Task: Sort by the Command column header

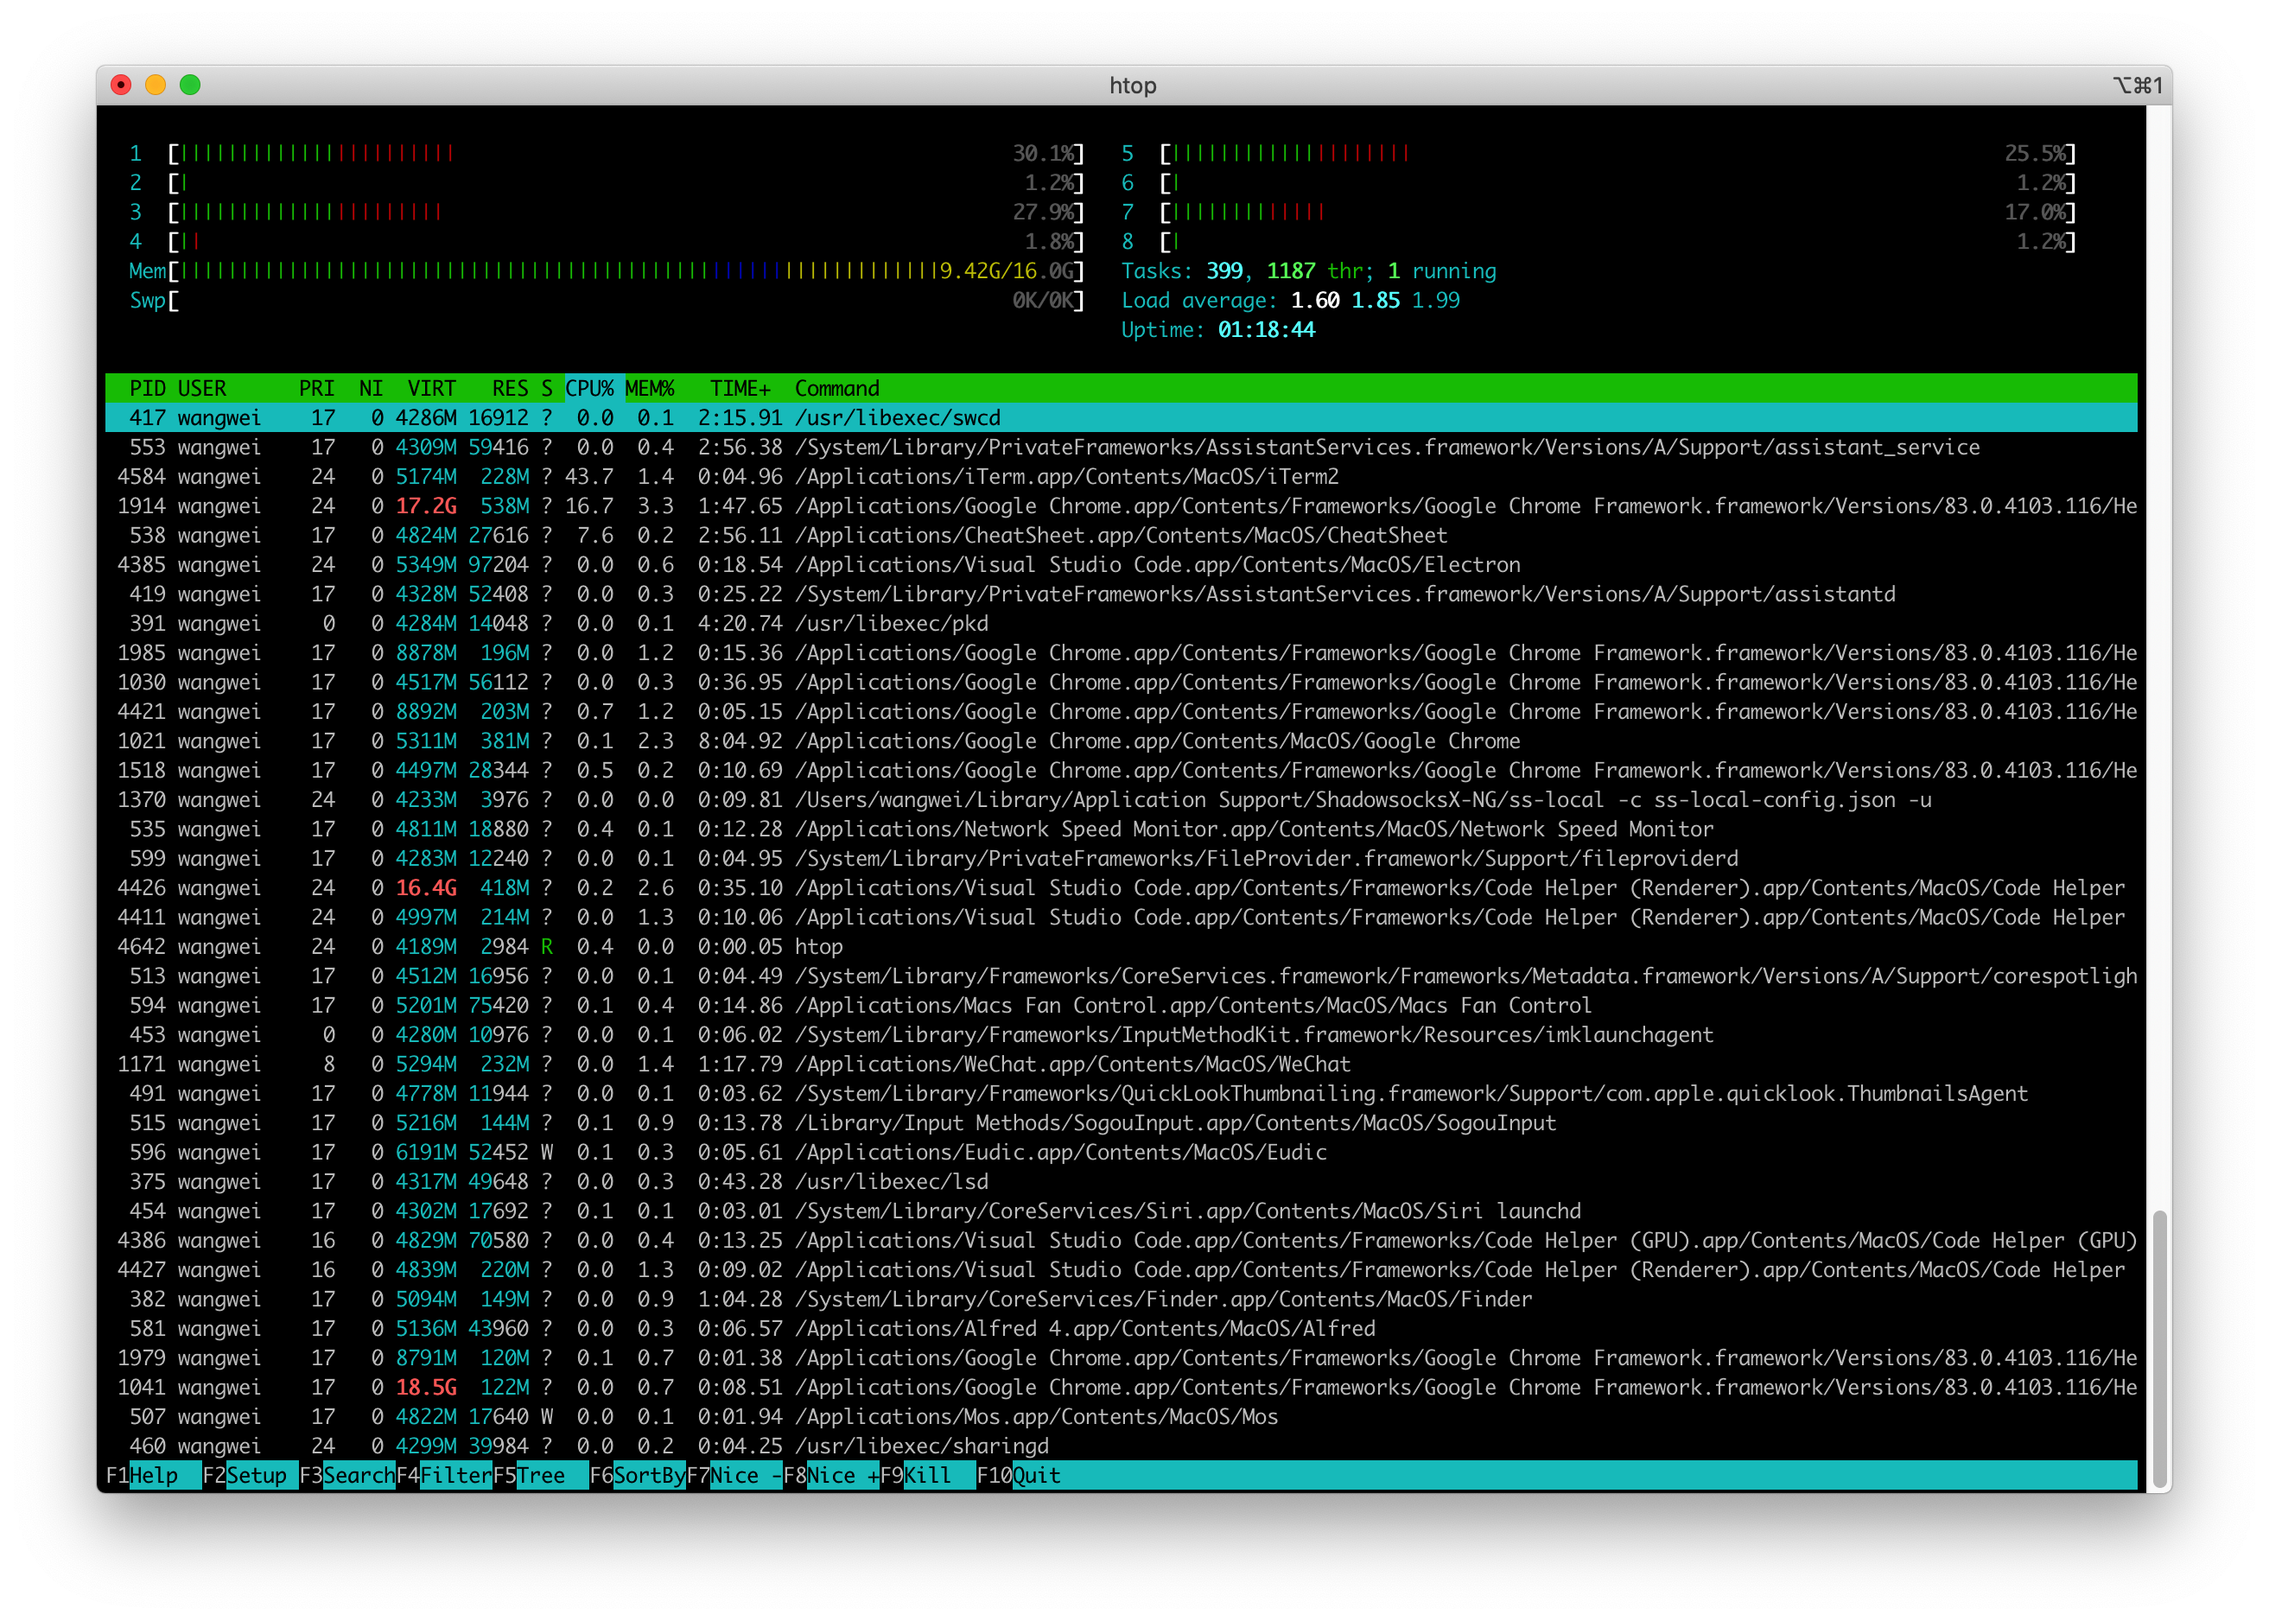Action: (837, 388)
